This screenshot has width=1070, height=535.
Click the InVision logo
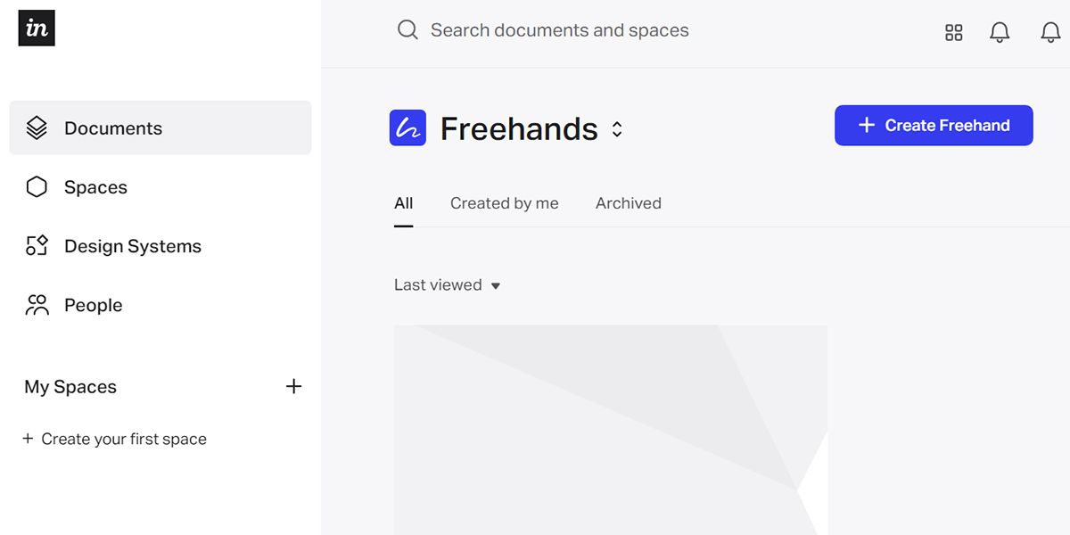coord(36,28)
